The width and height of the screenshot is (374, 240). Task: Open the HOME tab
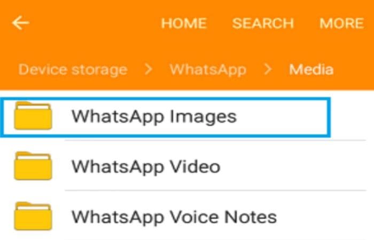pos(184,23)
